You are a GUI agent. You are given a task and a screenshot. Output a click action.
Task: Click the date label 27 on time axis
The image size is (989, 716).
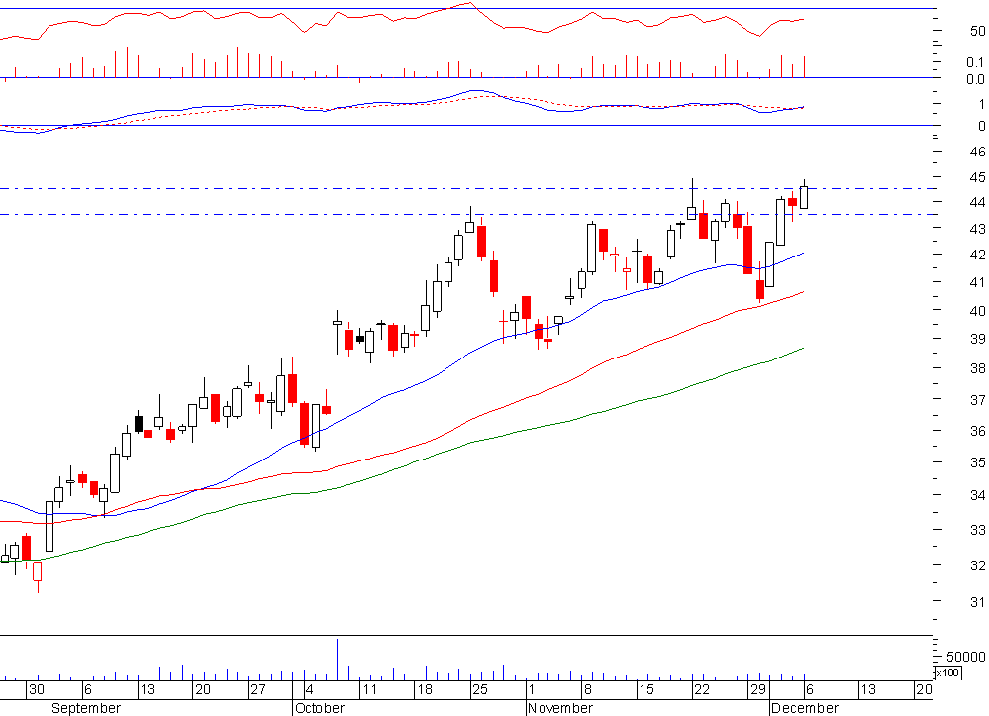(x=258, y=689)
